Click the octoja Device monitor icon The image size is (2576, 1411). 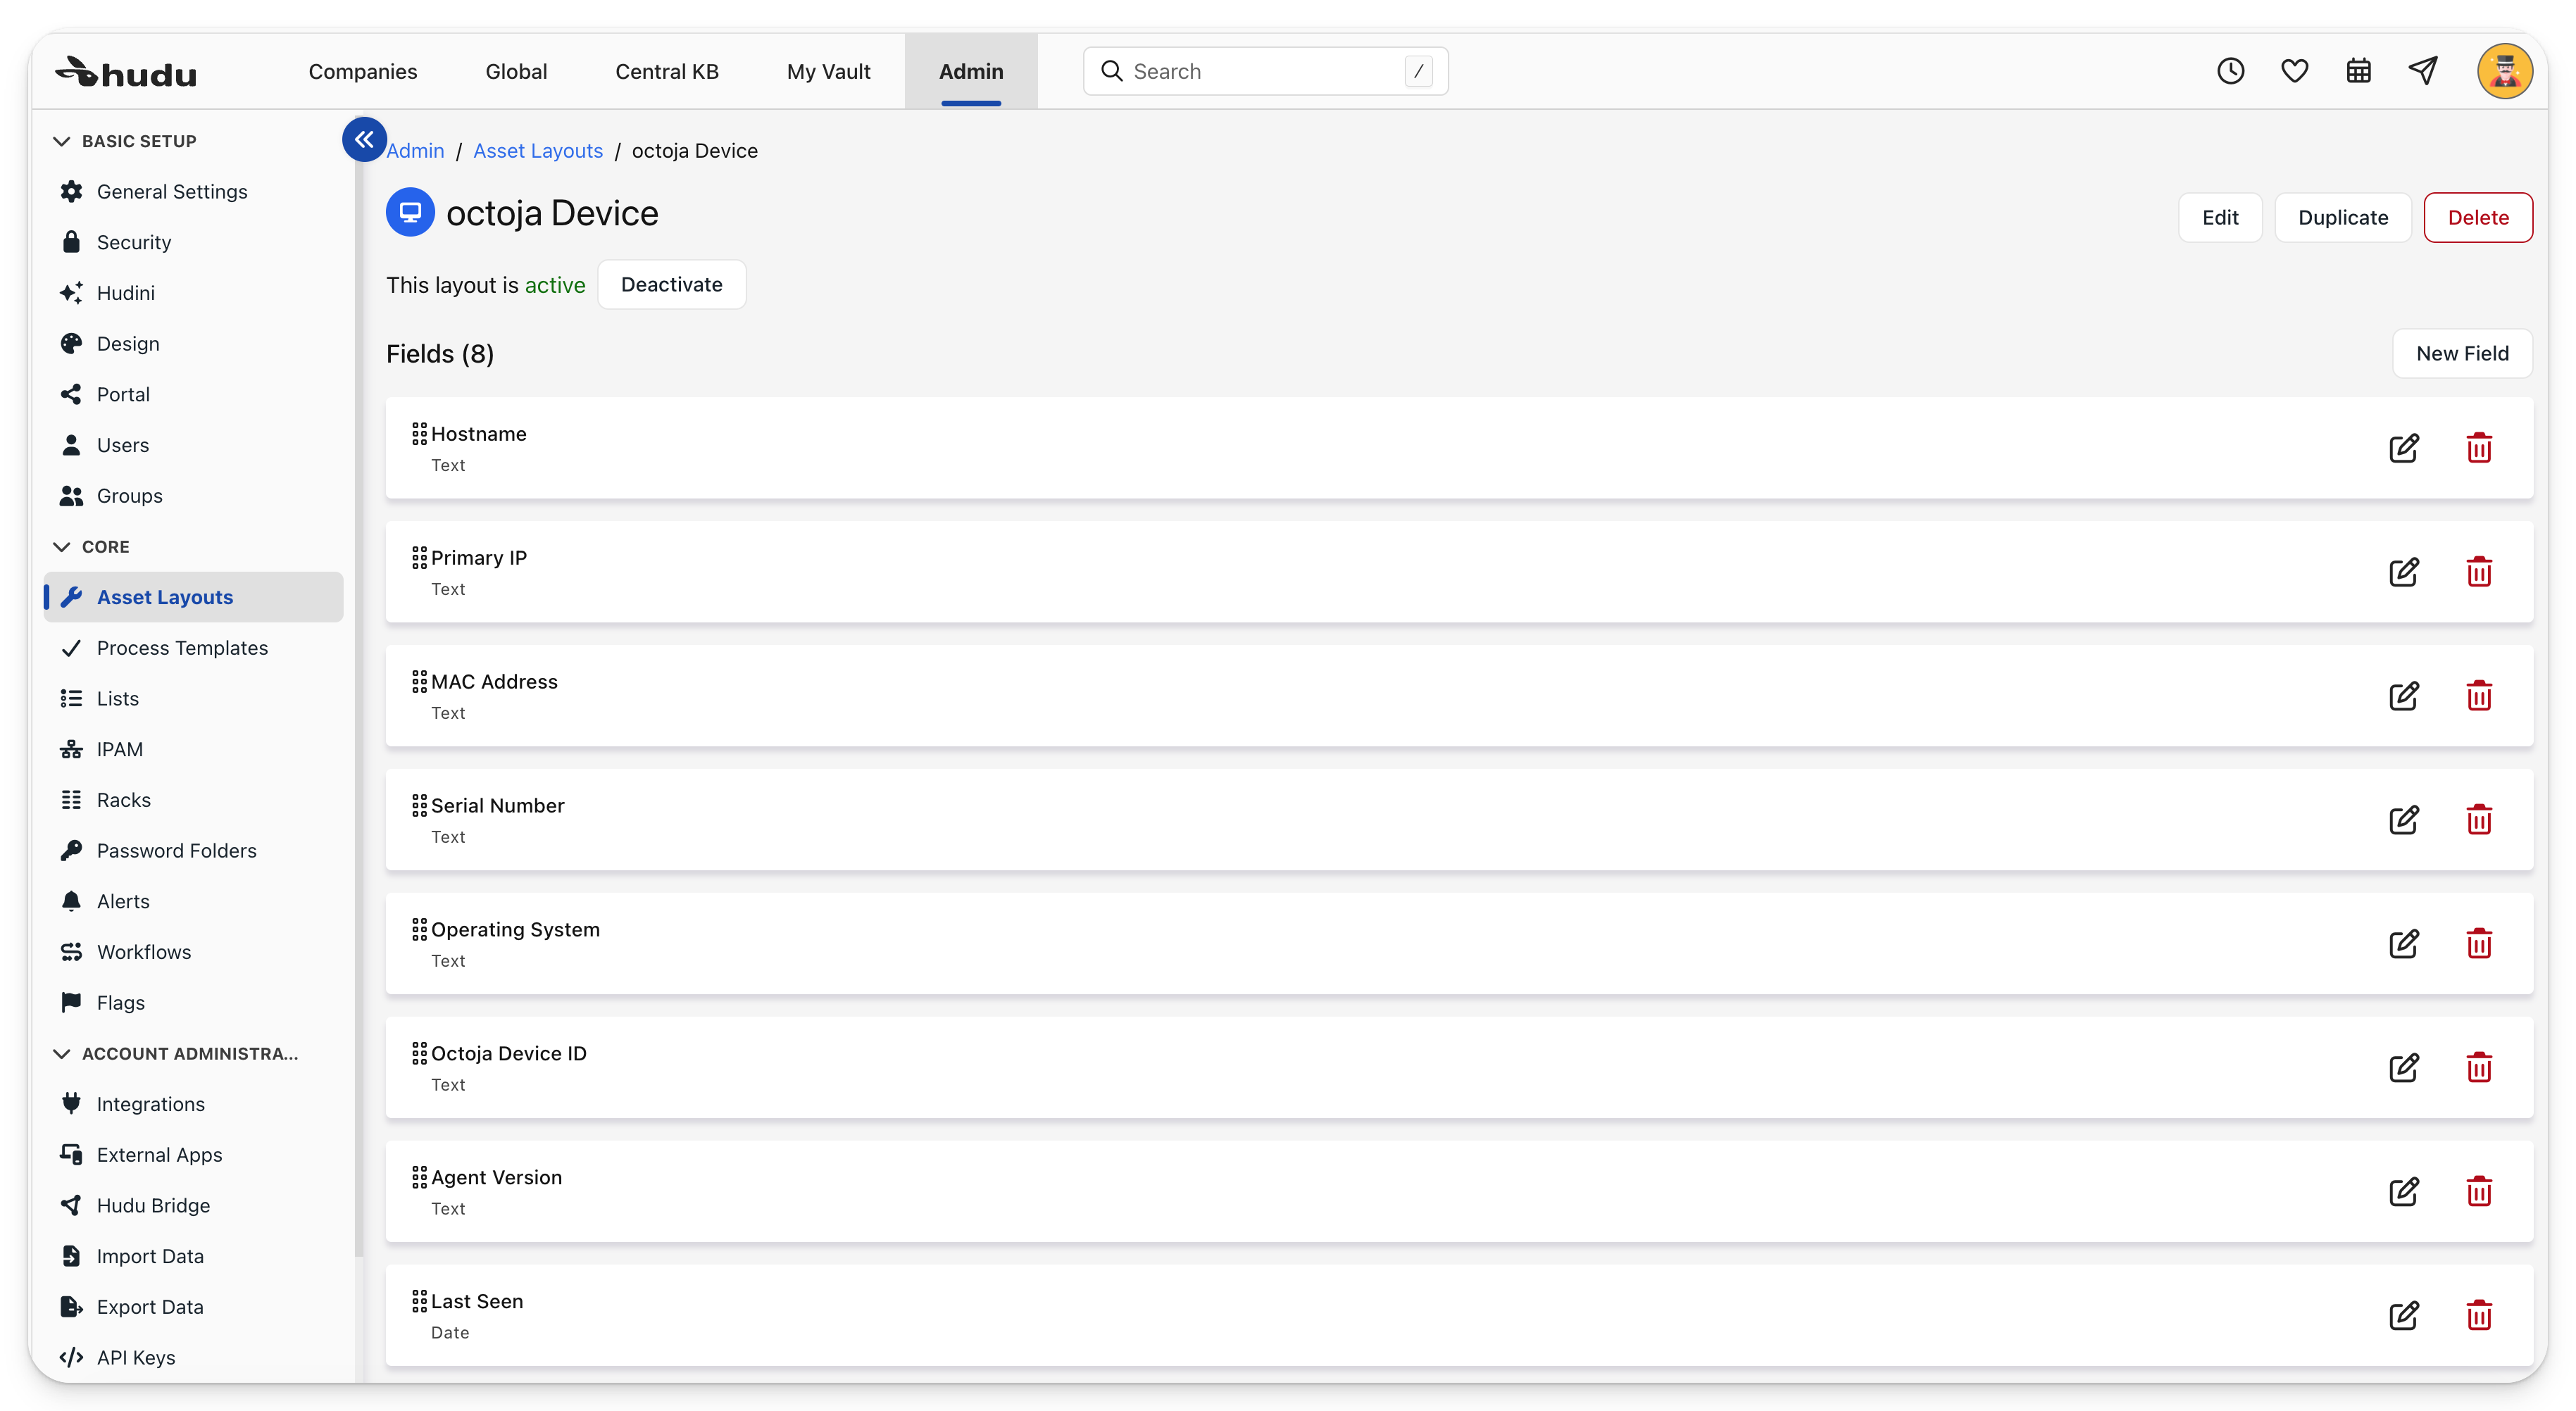pyautogui.click(x=410, y=212)
